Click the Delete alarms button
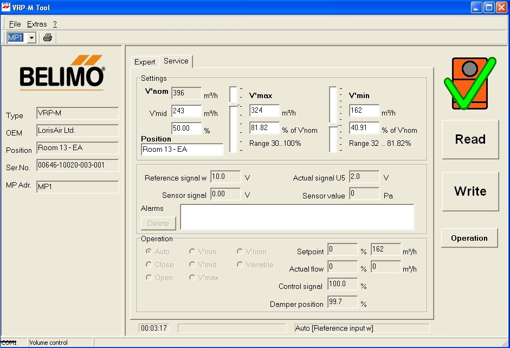The width and height of the screenshot is (510, 348). (158, 223)
